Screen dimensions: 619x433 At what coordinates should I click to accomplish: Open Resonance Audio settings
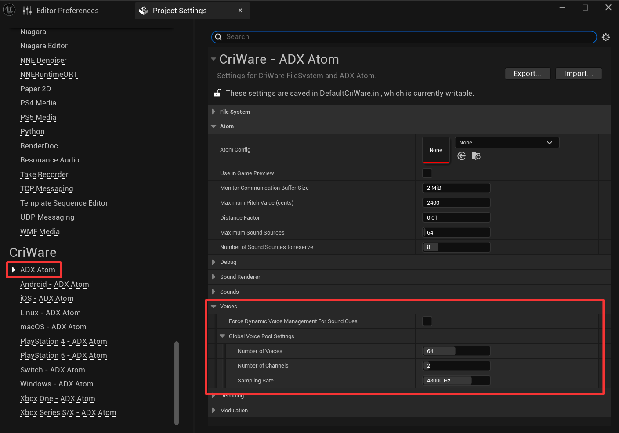(50, 160)
